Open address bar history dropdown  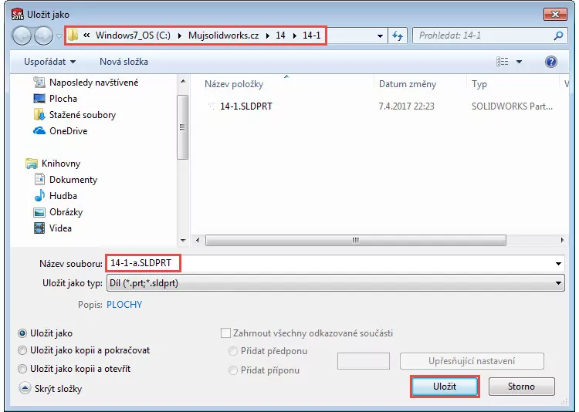tap(380, 35)
